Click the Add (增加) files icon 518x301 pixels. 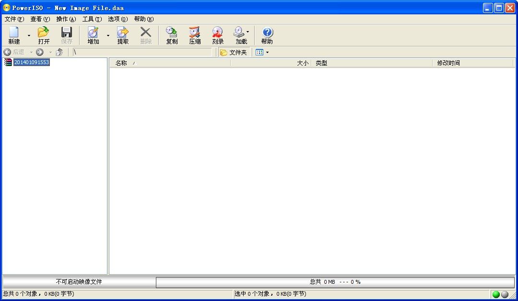[x=93, y=35]
